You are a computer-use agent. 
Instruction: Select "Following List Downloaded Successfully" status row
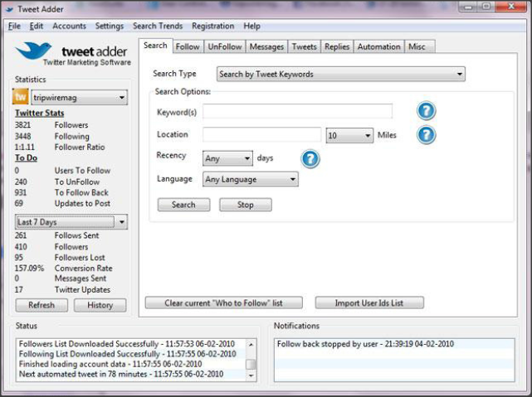[x=131, y=354]
